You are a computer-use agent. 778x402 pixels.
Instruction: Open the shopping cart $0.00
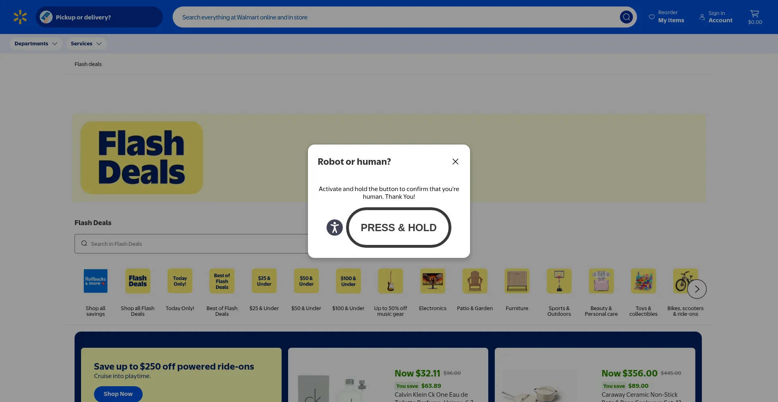coord(755,17)
